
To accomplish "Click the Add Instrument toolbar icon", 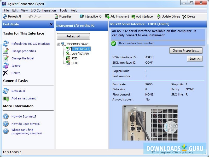I will click(x=107, y=16).
